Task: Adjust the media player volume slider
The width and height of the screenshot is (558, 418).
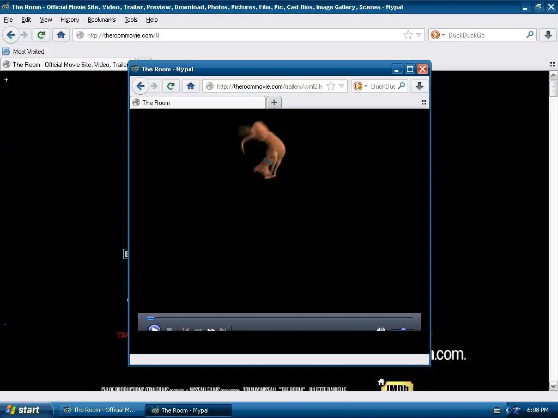Action: (403, 329)
